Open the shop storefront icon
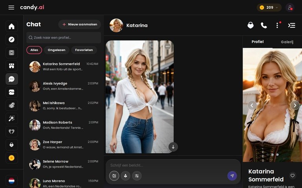The image size is (302, 188). point(11,66)
